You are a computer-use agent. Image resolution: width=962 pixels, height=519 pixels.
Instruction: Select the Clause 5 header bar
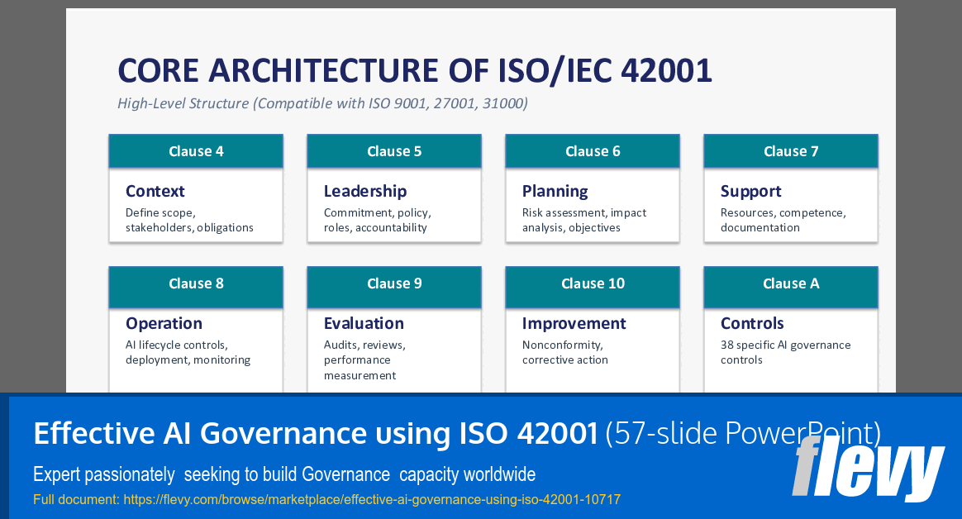click(x=393, y=150)
